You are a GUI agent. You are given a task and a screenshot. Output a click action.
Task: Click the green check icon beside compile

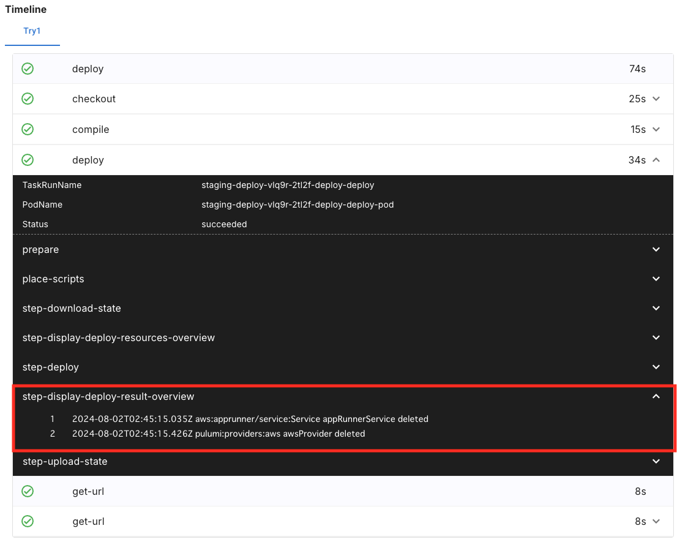28,129
